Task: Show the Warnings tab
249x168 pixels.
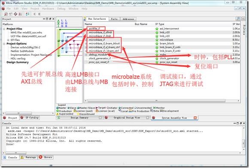Action: 28,157
